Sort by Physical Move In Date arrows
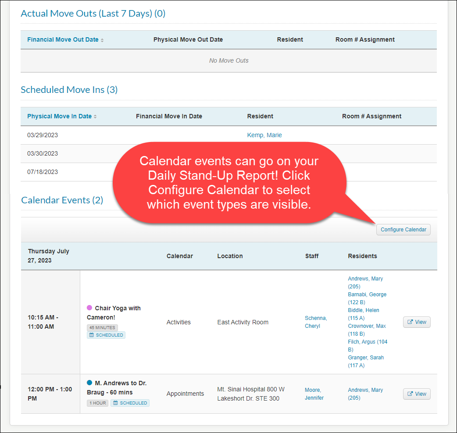Viewport: 457px width, 433px height. coord(95,117)
